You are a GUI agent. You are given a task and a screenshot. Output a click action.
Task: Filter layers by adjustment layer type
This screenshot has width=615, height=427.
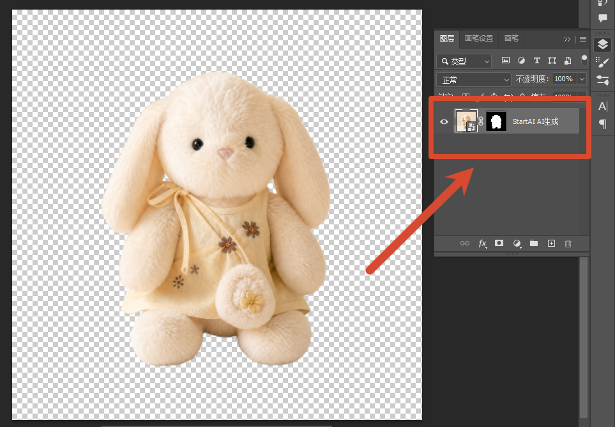(x=521, y=61)
